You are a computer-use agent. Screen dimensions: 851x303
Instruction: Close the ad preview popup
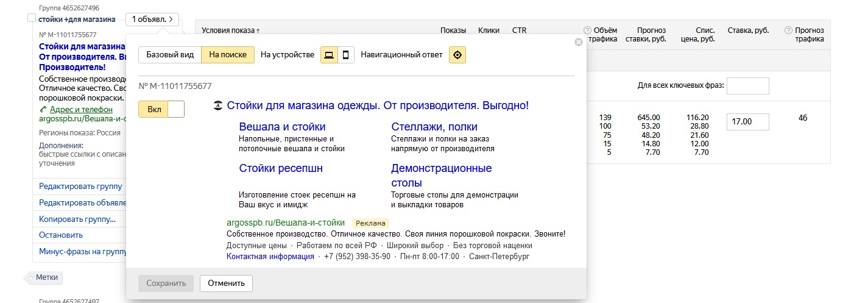tap(578, 42)
